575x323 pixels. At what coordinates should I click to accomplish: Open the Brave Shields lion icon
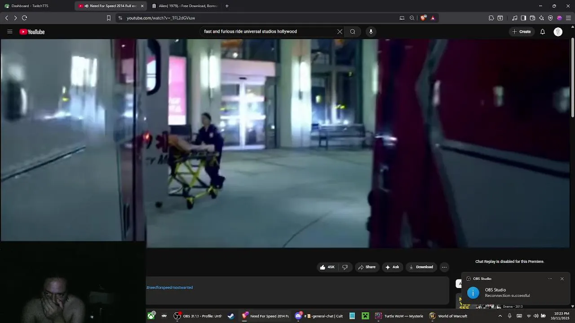423,18
